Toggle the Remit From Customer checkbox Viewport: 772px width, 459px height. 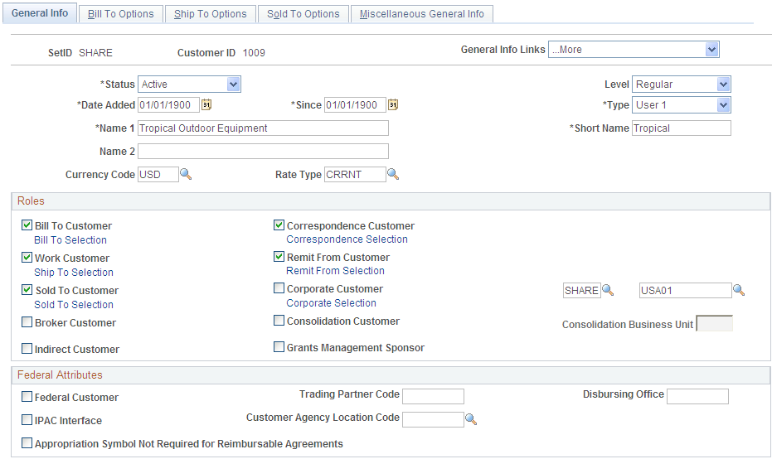[279, 257]
